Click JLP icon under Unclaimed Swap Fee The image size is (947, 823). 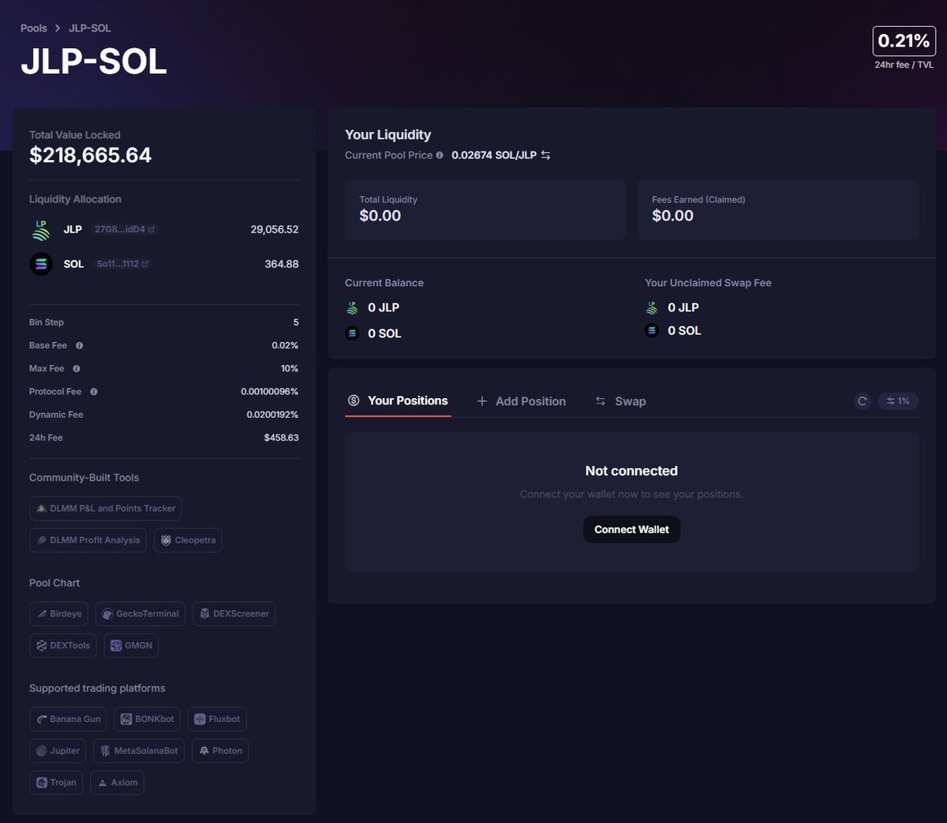[x=652, y=307]
